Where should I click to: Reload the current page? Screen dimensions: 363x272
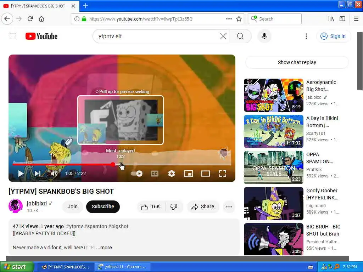[30, 19]
